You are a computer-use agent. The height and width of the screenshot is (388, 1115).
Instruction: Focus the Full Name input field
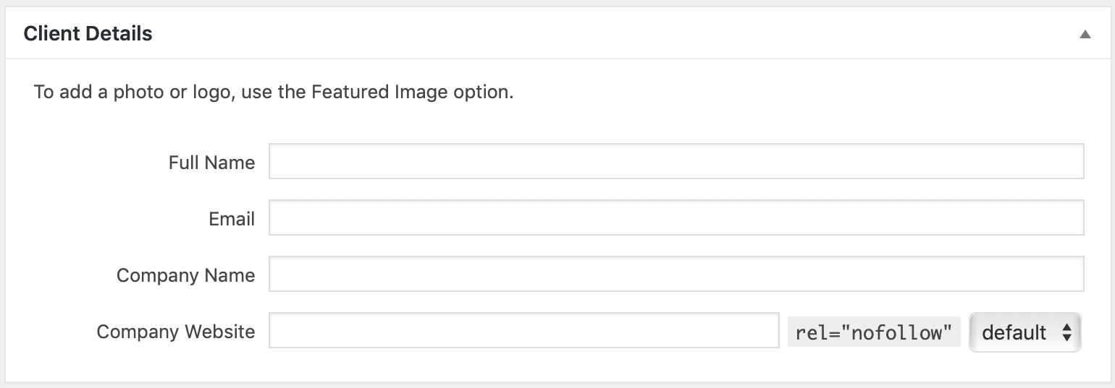tap(676, 162)
